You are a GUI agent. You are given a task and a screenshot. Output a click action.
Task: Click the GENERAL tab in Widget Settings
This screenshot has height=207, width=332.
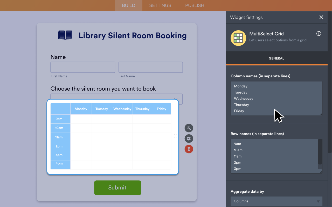coord(276,58)
